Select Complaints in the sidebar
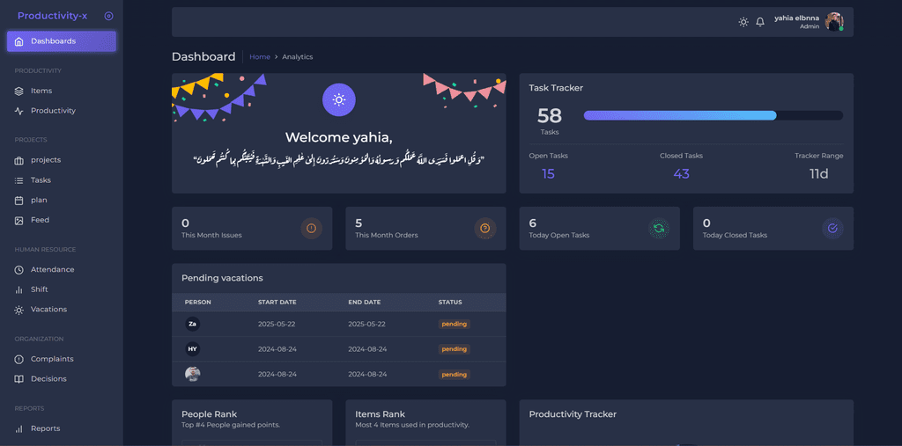This screenshot has height=446, width=902. [62, 359]
